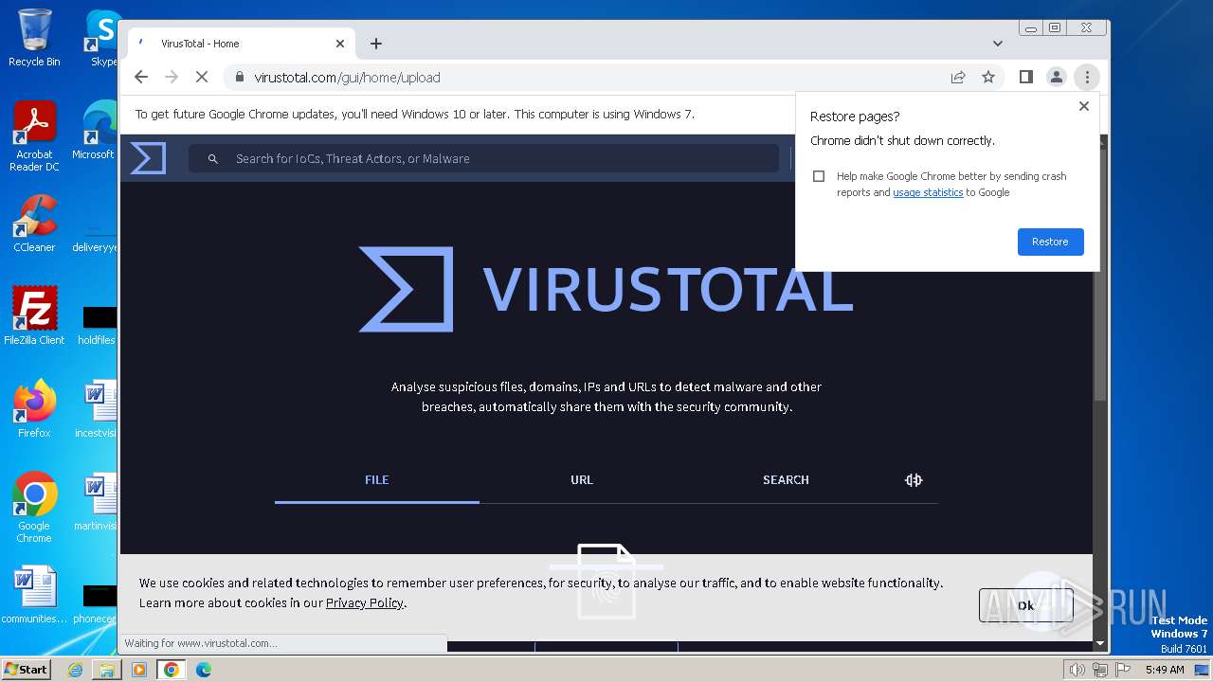The width and height of the screenshot is (1213, 682).
Task: Select the SEARCH tab
Action: (786, 480)
